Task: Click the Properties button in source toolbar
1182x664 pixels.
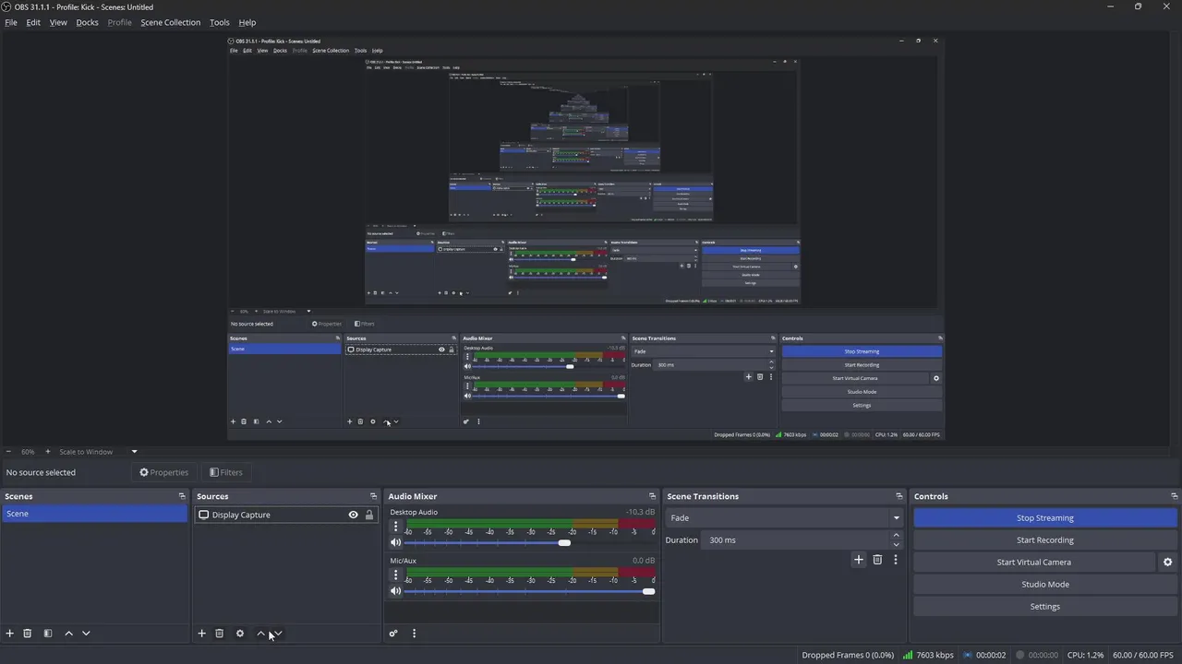Action: (163, 472)
